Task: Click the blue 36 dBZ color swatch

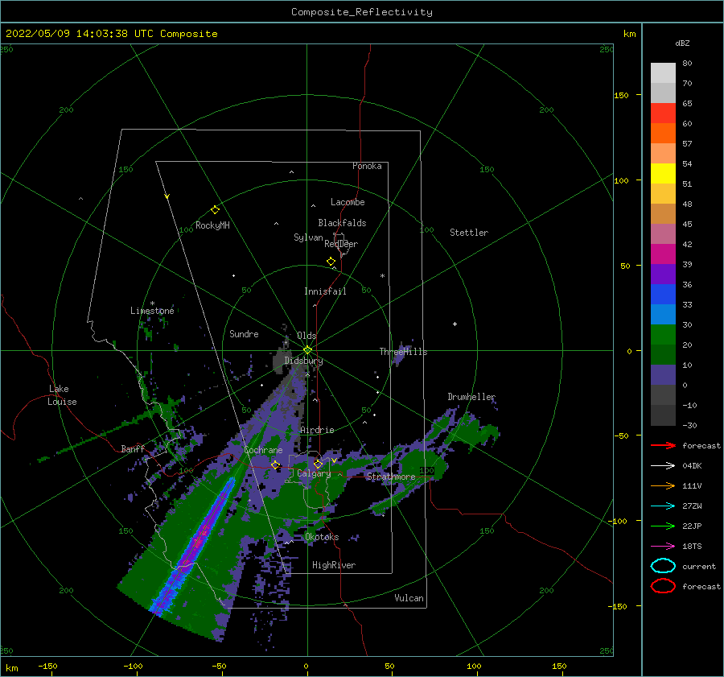Action: 663,295
